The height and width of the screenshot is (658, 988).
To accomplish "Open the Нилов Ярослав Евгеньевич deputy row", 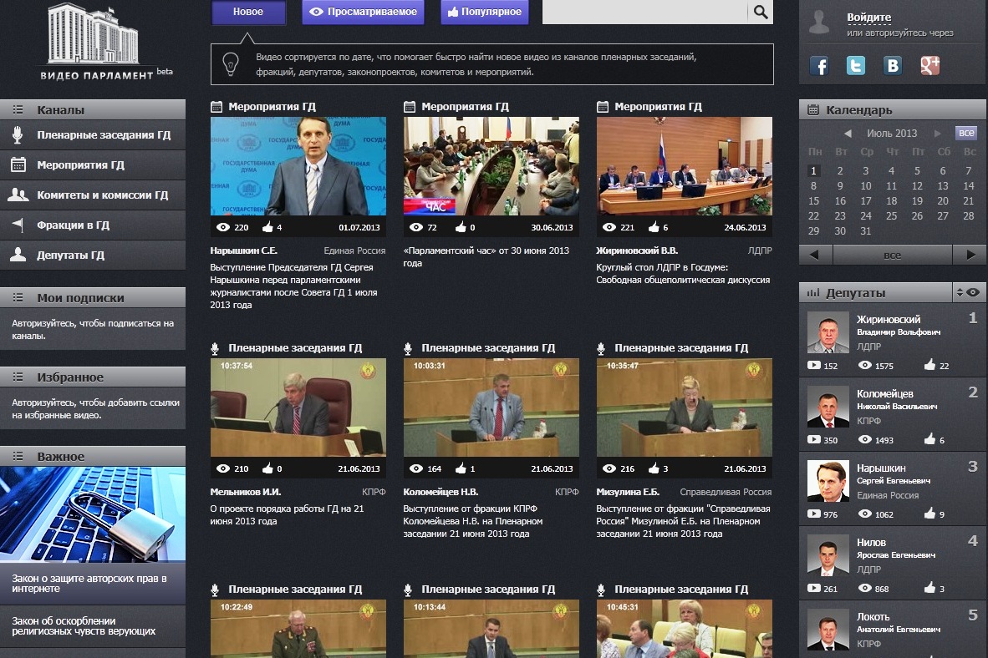I will point(893,564).
